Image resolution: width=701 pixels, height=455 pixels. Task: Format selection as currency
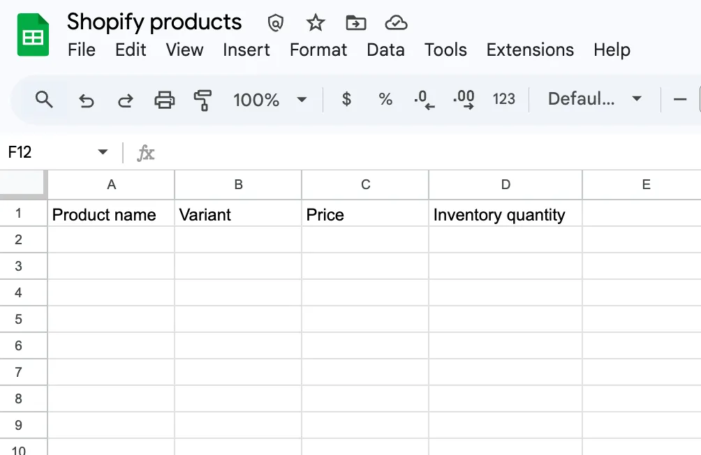tap(346, 99)
